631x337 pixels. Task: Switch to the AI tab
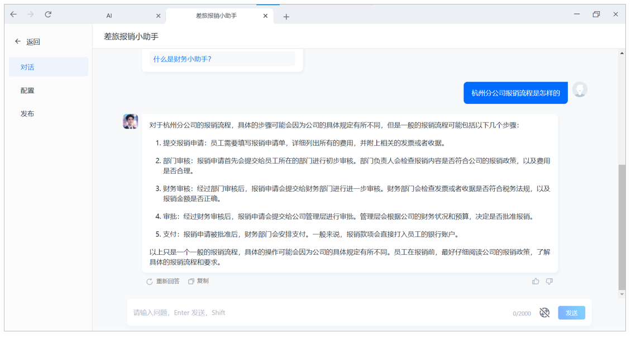pos(109,16)
